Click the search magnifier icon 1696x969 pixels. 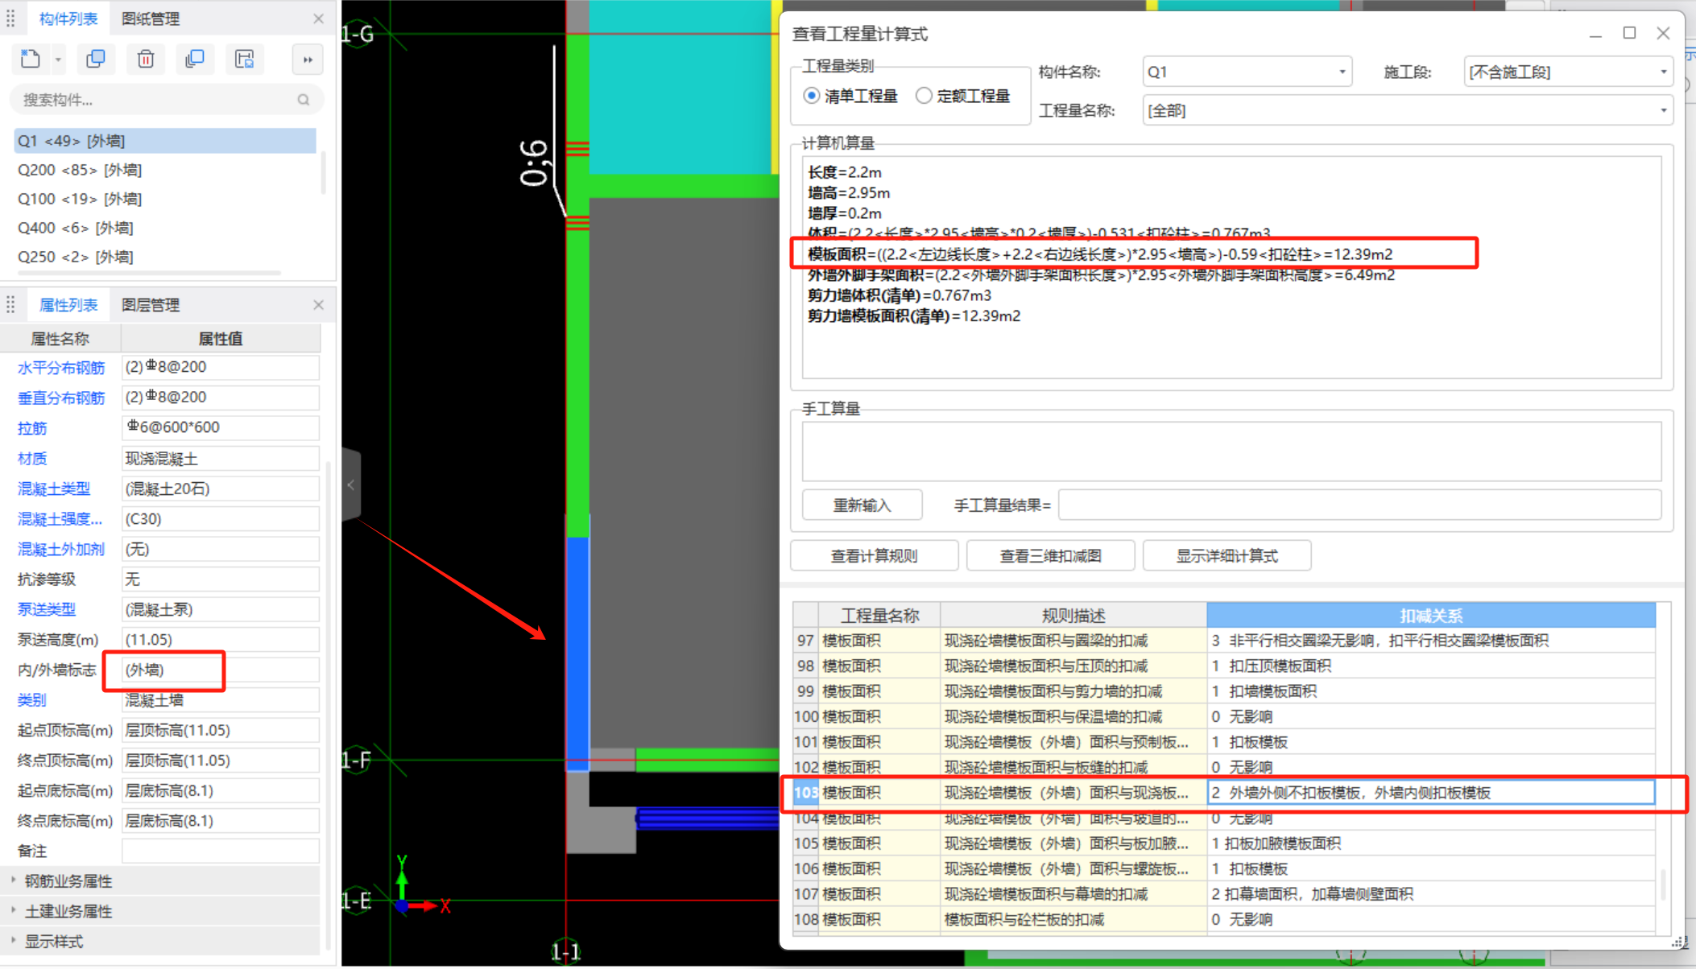pyautogui.click(x=303, y=100)
